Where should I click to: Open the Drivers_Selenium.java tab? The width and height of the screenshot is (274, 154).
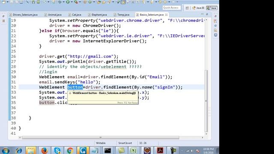point(24,15)
